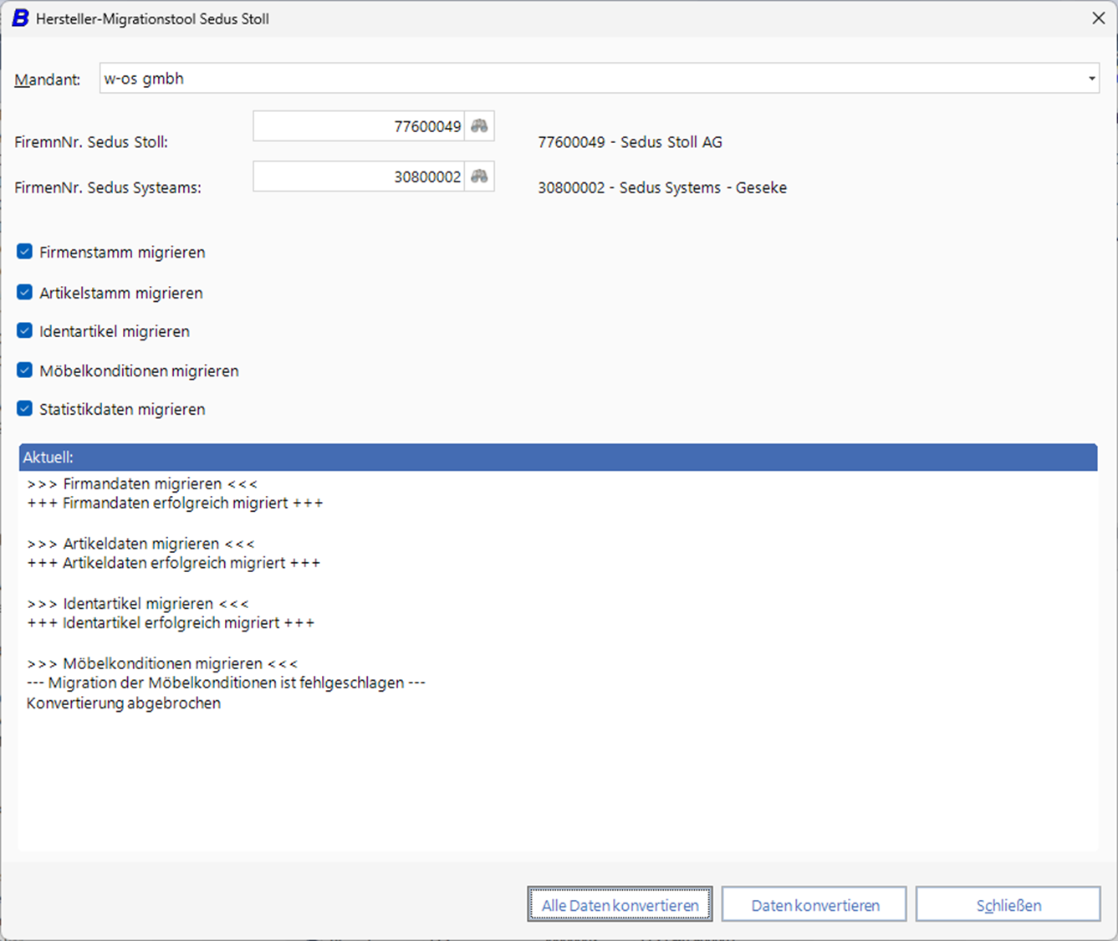Click the failed Möbelkonditionen migration log line
1118x941 pixels.
coord(226,683)
